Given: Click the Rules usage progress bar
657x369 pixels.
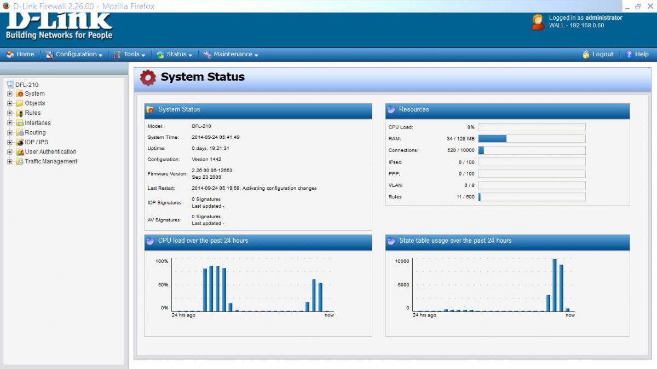Looking at the screenshot, I should point(532,197).
